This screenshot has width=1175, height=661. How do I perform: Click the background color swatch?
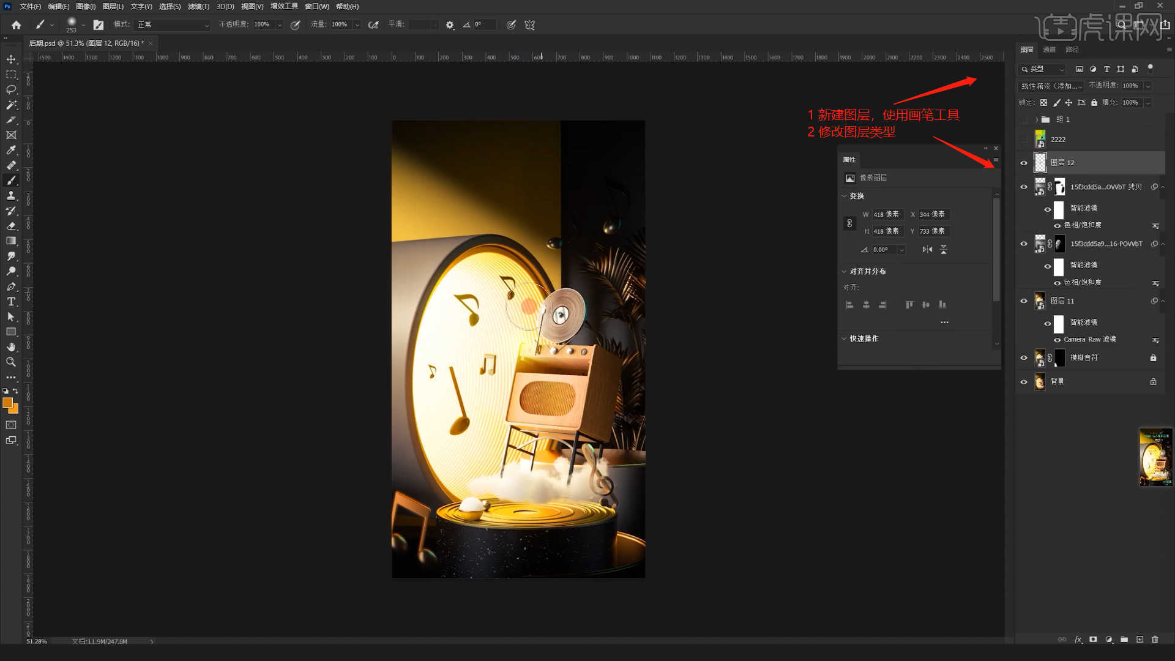[x=15, y=409]
